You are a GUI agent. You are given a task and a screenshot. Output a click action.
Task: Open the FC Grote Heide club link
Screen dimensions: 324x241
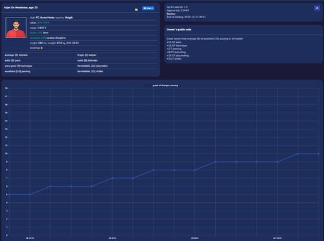(x=45, y=17)
